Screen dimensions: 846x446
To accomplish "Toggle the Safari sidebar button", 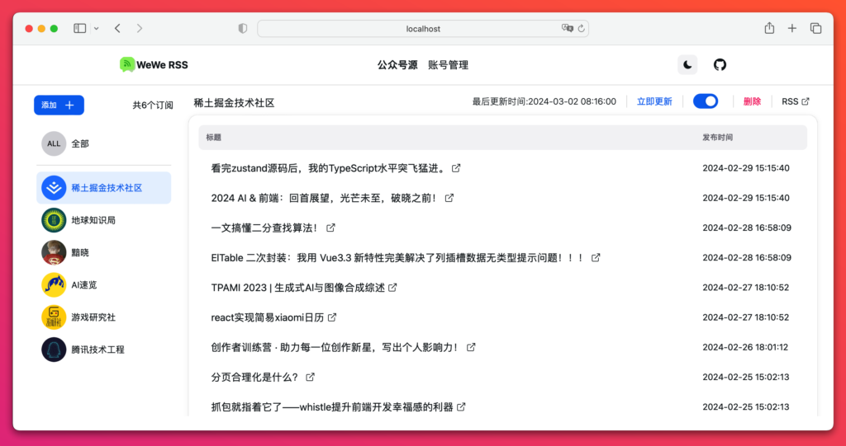I will 80,29.
